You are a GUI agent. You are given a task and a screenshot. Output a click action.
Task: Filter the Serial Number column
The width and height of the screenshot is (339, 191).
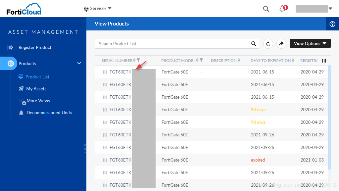[x=138, y=60]
